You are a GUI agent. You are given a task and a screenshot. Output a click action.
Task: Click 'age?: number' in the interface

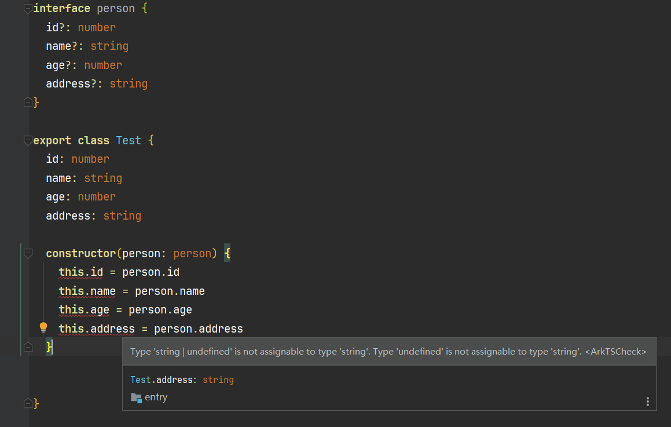[x=84, y=65]
